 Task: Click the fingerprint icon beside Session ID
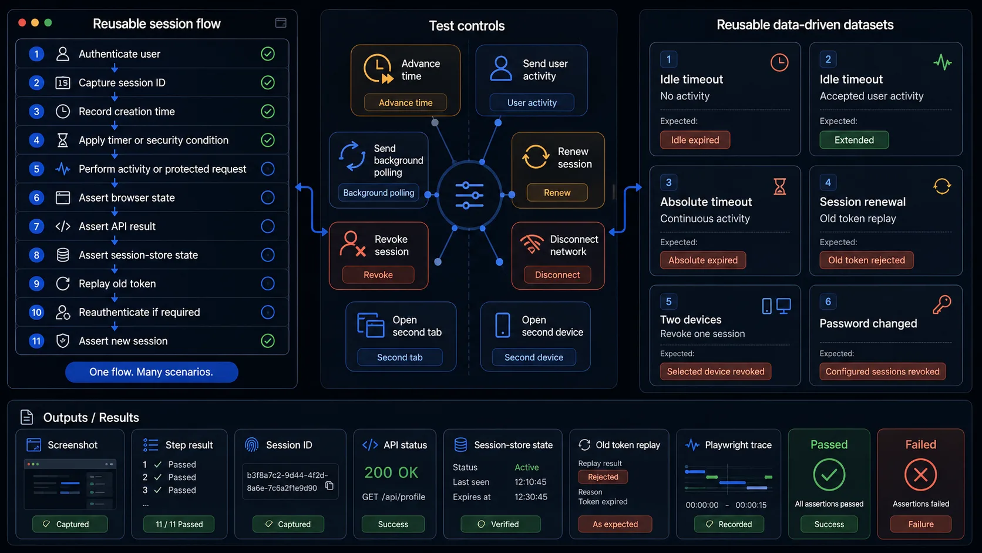251,445
